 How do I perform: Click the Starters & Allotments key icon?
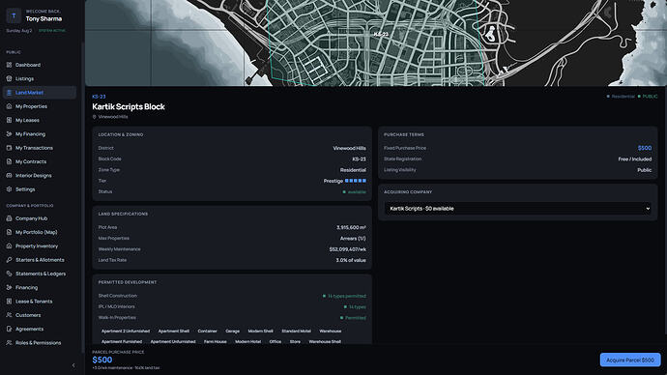9,260
